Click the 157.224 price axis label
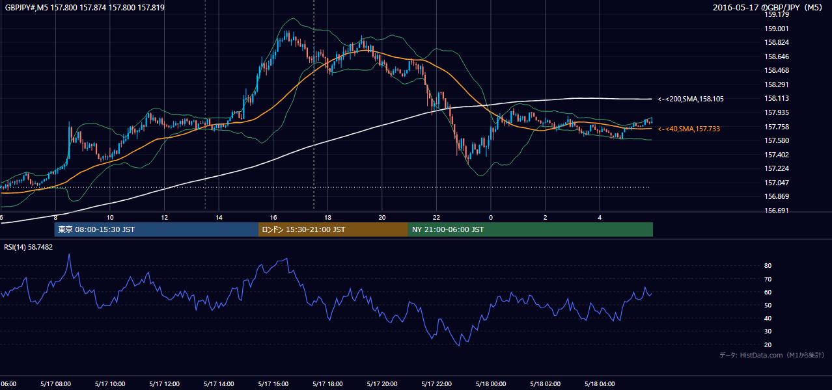Viewport: 832px width, 390px height. (777, 168)
